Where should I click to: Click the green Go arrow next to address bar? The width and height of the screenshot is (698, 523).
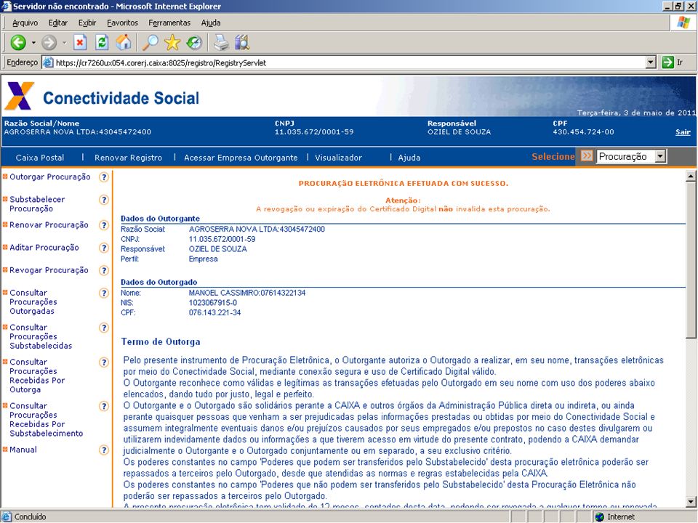click(667, 62)
